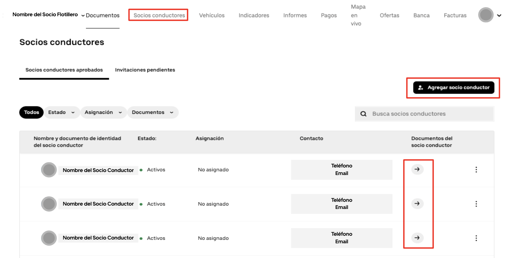Screen dimensions: 513x258
Task: Click the third row's Teléfono Email contact box
Action: [x=342, y=238]
